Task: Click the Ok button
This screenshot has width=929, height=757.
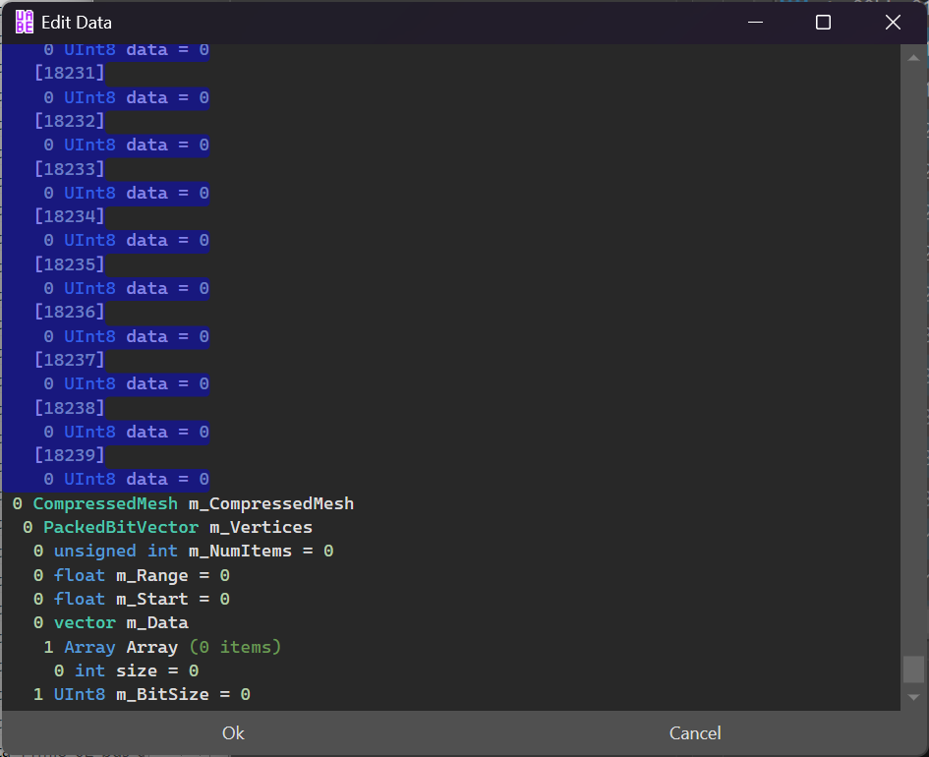Action: [233, 733]
